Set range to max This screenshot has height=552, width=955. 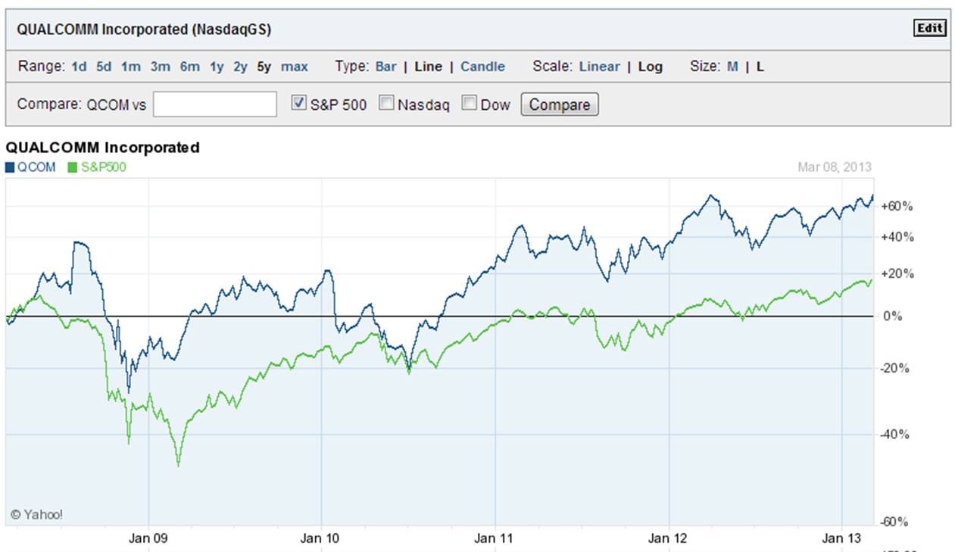(295, 67)
